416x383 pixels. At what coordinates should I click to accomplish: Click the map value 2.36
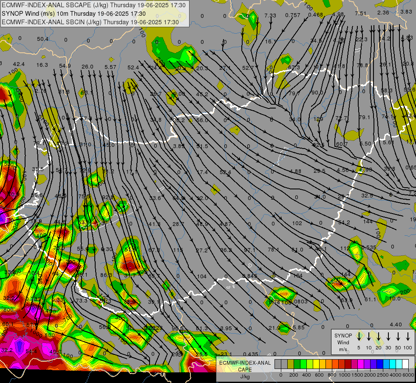click(383, 12)
